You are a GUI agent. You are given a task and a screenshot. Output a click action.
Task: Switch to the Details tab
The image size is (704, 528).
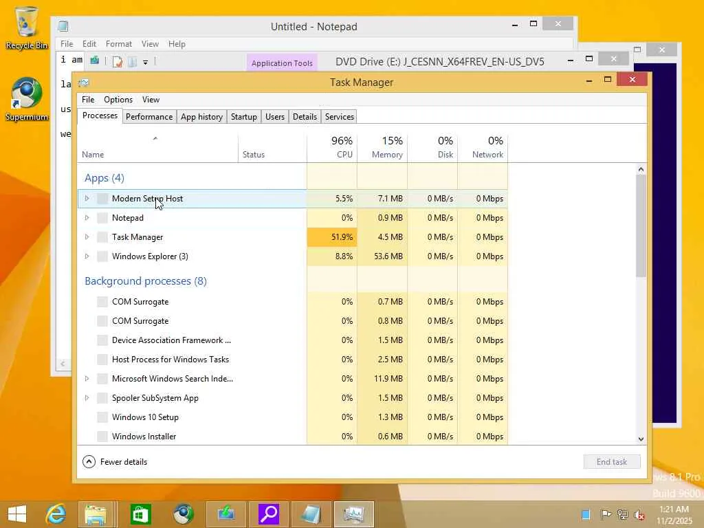click(x=305, y=117)
